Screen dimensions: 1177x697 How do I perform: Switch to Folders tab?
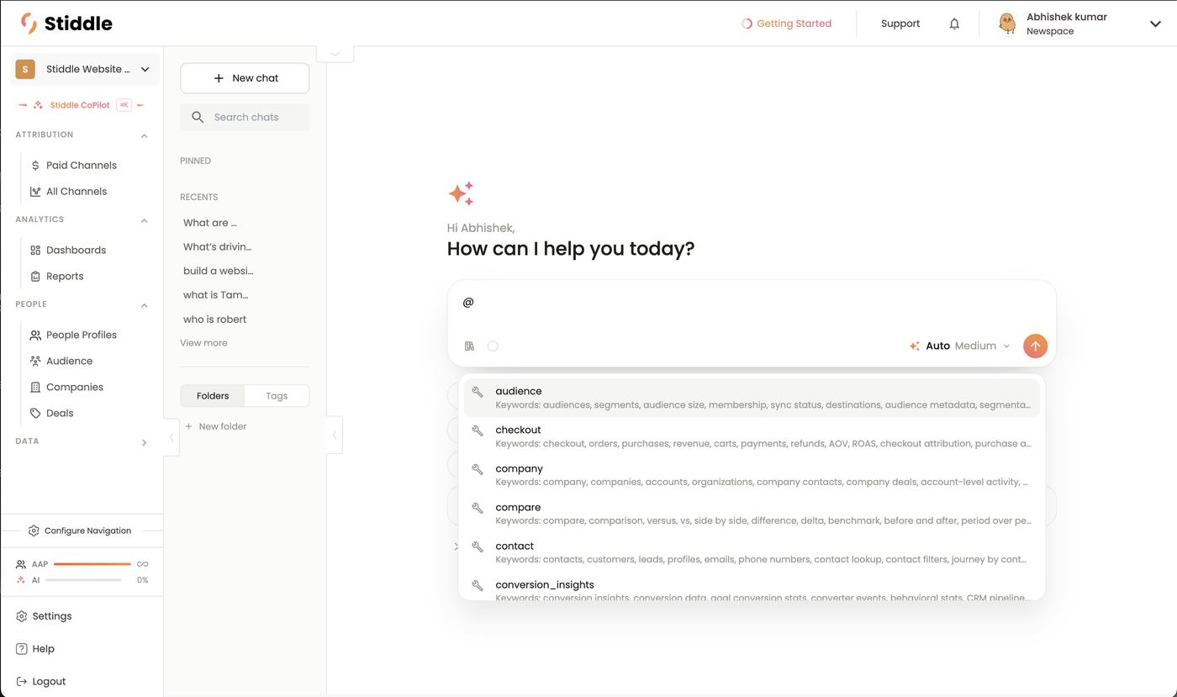(213, 396)
